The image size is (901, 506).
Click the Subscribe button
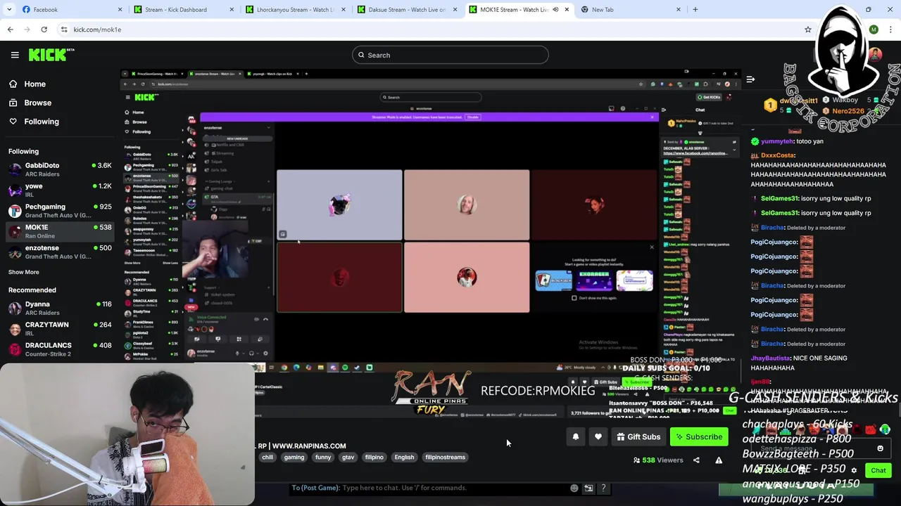[x=699, y=436]
